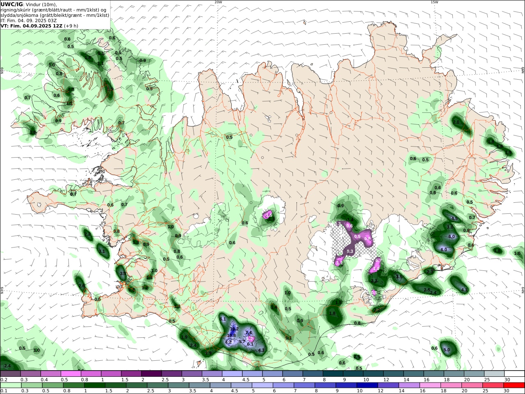This screenshot has width=525, height=394.
Task: Select the 0.4 label in the upper legend row
Action: (43, 380)
